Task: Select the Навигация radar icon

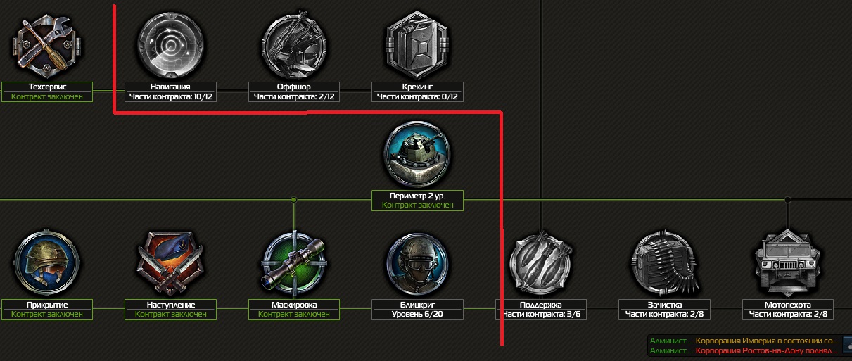Action: (x=170, y=44)
